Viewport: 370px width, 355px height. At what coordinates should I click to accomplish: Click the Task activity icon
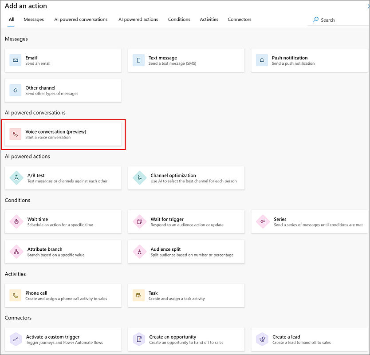[139, 296]
